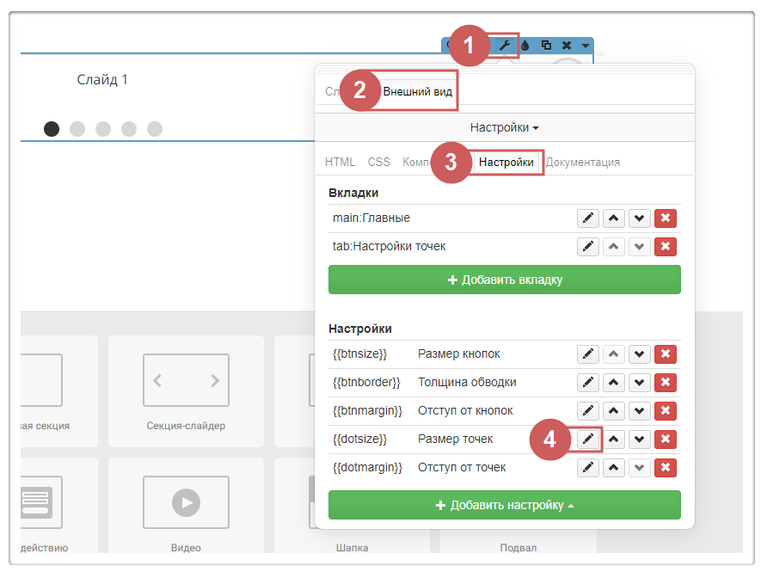Delete the tab:Настройки точек entry

click(x=665, y=247)
